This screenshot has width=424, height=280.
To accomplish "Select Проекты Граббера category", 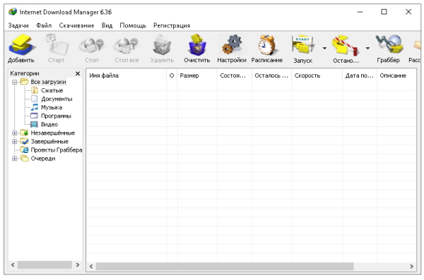I will coord(57,150).
